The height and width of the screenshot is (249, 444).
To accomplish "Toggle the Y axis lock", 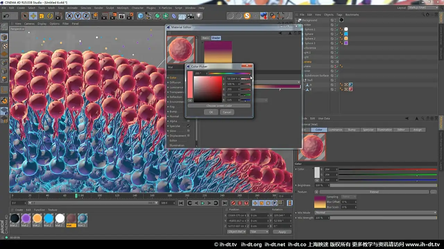I will coord(78,16).
